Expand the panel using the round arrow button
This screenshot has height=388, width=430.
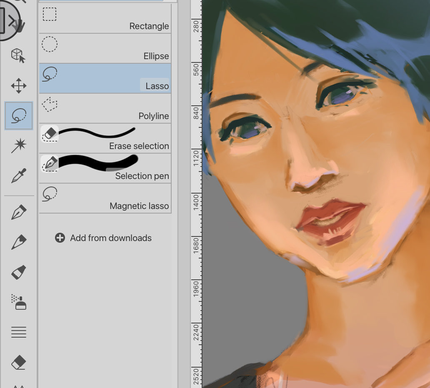[10, 21]
